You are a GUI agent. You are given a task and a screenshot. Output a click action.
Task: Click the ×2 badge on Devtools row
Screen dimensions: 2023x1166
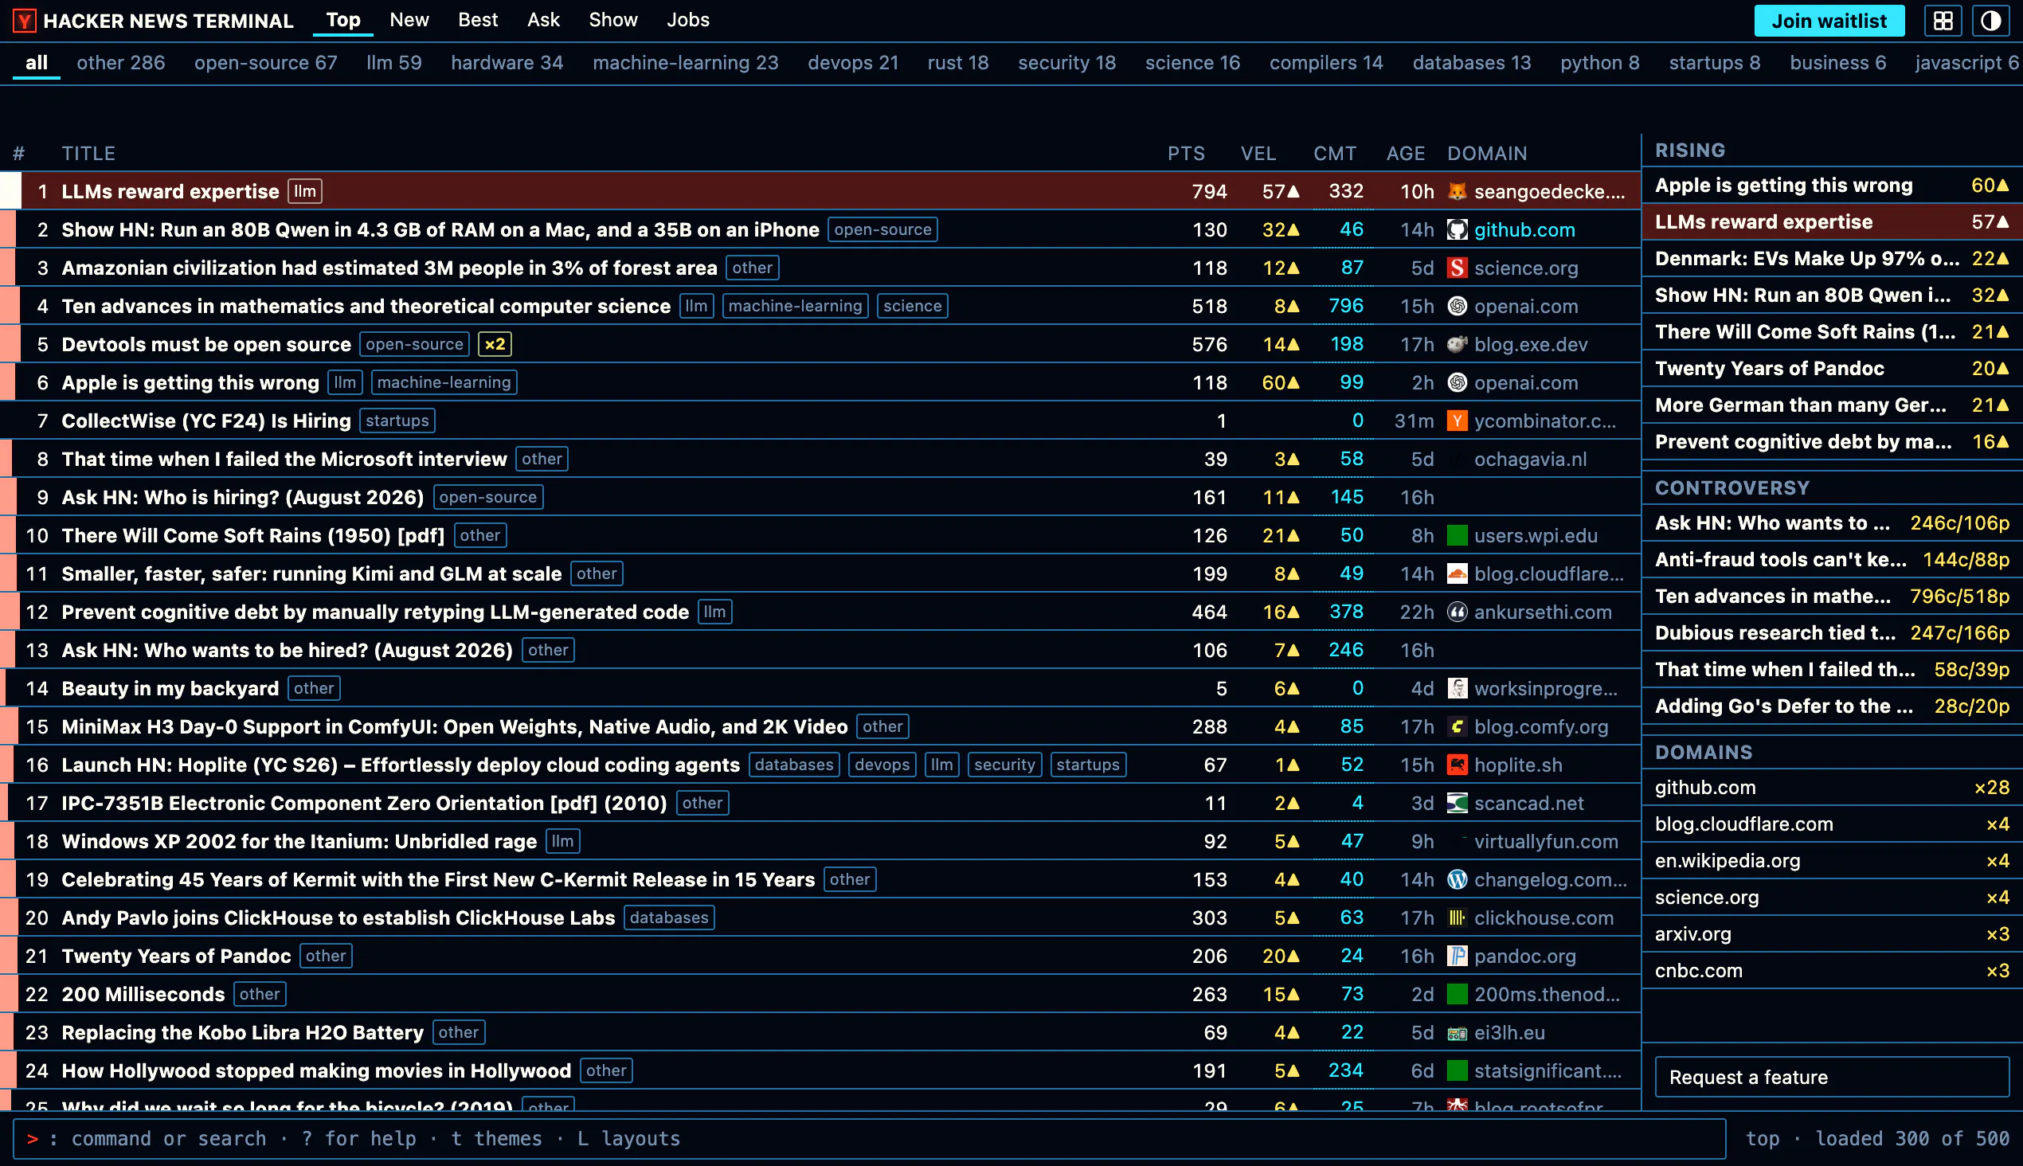495,344
